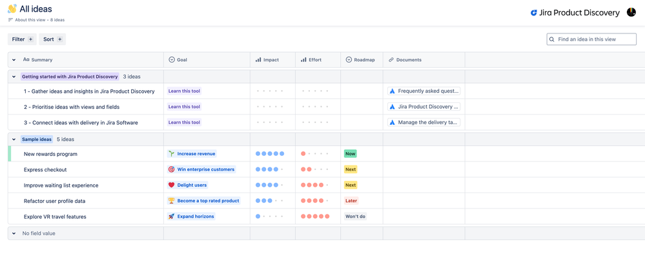This screenshot has height=271, width=645.
Task: Click the Roadmap column header
Action: [362, 60]
